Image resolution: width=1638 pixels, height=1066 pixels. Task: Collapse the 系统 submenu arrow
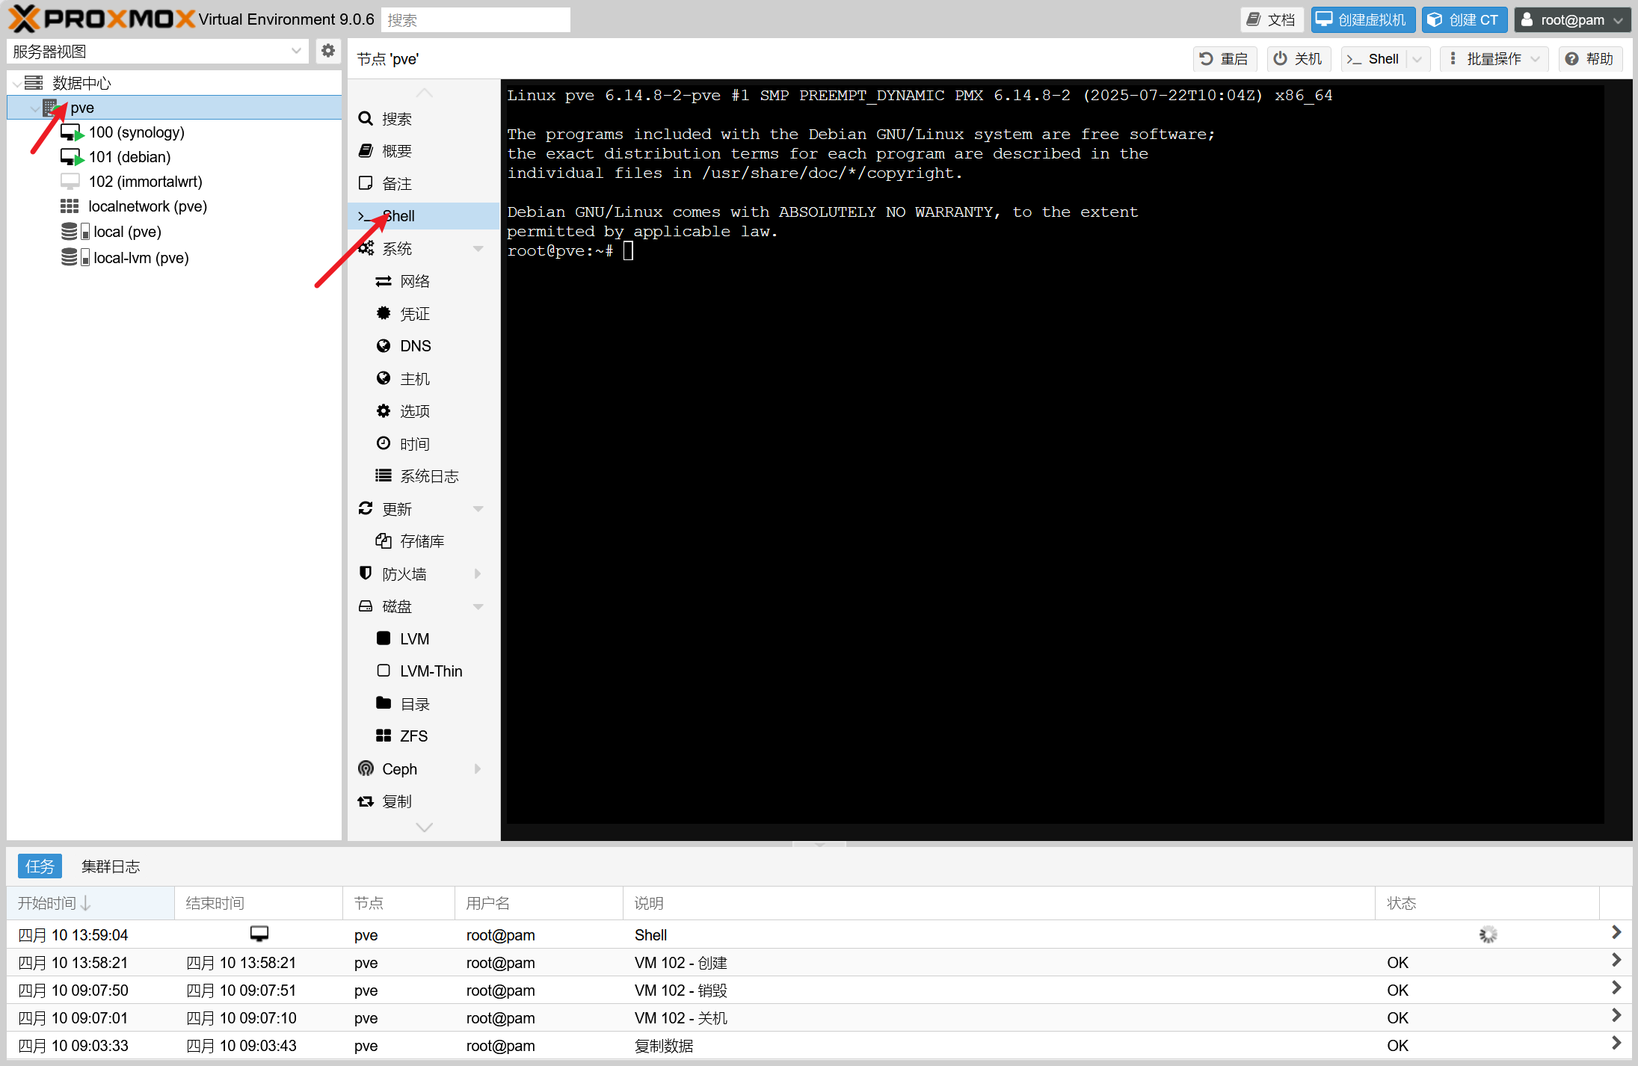click(478, 248)
